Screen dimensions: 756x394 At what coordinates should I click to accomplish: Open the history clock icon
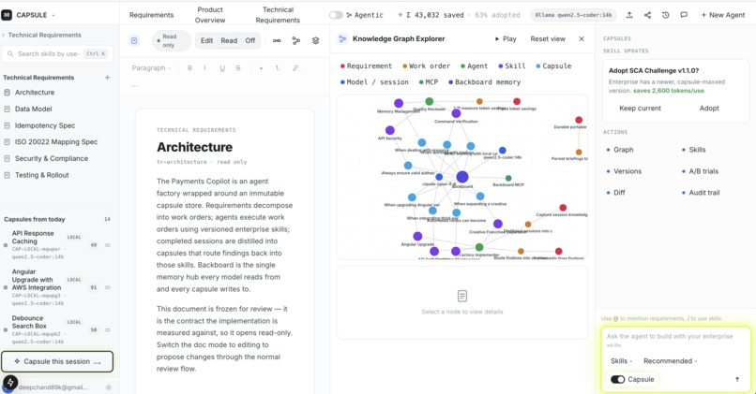(x=665, y=15)
